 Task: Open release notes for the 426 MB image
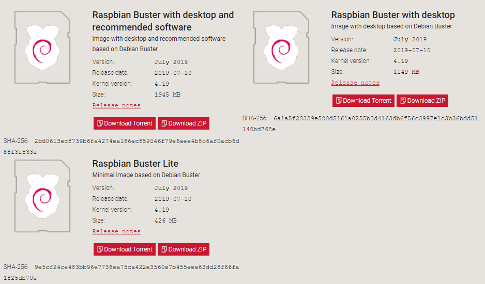click(116, 231)
